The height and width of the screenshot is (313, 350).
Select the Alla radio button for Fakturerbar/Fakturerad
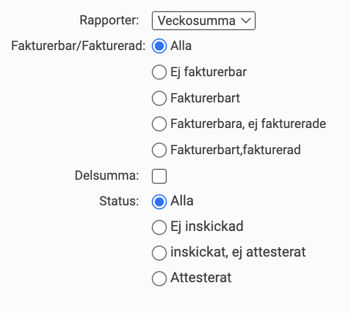(x=159, y=46)
